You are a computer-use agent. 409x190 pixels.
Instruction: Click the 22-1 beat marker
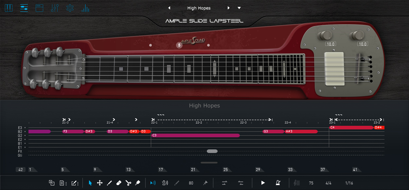[154, 123]
